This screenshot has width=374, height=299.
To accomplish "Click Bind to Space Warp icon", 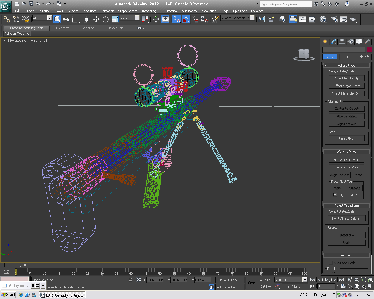I will click(26, 19).
